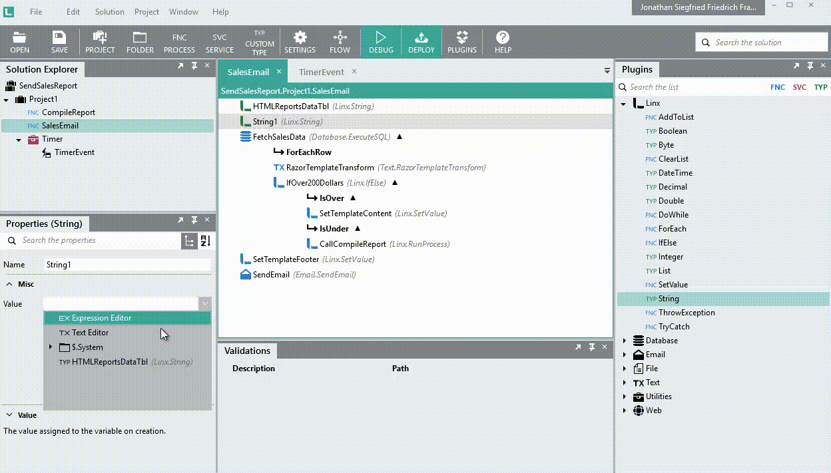Screen dimensions: 831x473
Task: Choose Text Editor option
Action: [127, 333]
